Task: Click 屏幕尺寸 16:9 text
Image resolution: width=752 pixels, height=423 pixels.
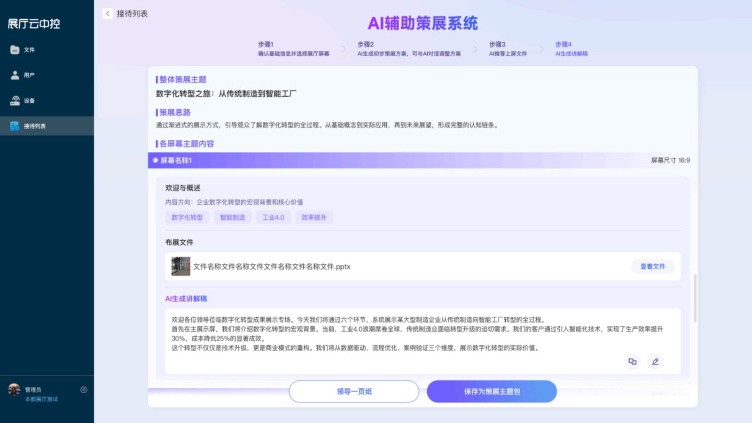Action: pyautogui.click(x=670, y=161)
